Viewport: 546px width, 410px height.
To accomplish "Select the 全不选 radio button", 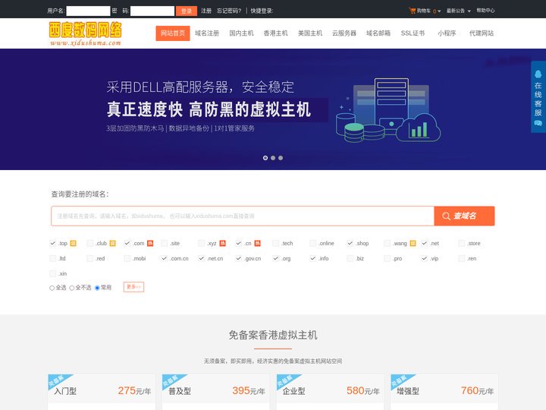I will 72,288.
